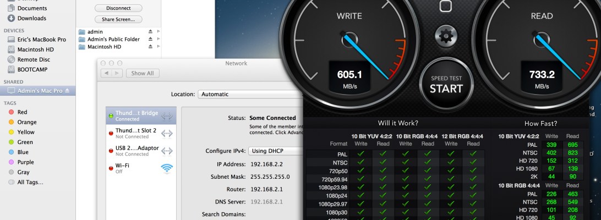Eject Admin's Mac Pro in sidebar
This screenshot has width=601, height=220.
(68, 90)
